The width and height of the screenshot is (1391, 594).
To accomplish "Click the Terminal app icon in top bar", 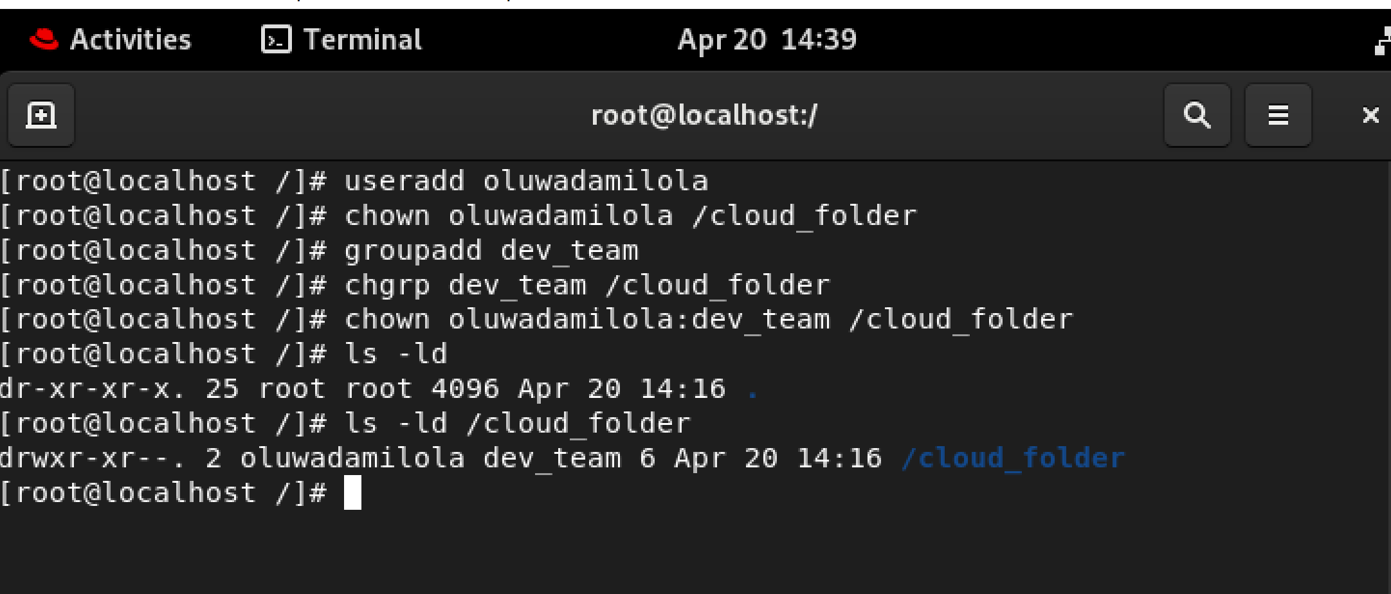I will pyautogui.click(x=277, y=39).
